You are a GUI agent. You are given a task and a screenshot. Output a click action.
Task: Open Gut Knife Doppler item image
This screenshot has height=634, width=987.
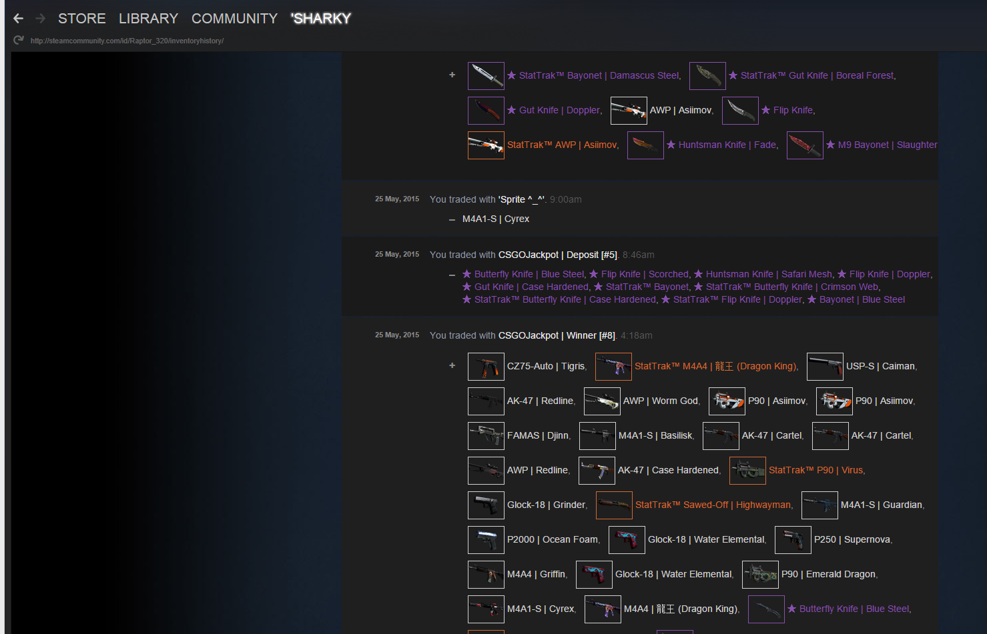point(486,111)
